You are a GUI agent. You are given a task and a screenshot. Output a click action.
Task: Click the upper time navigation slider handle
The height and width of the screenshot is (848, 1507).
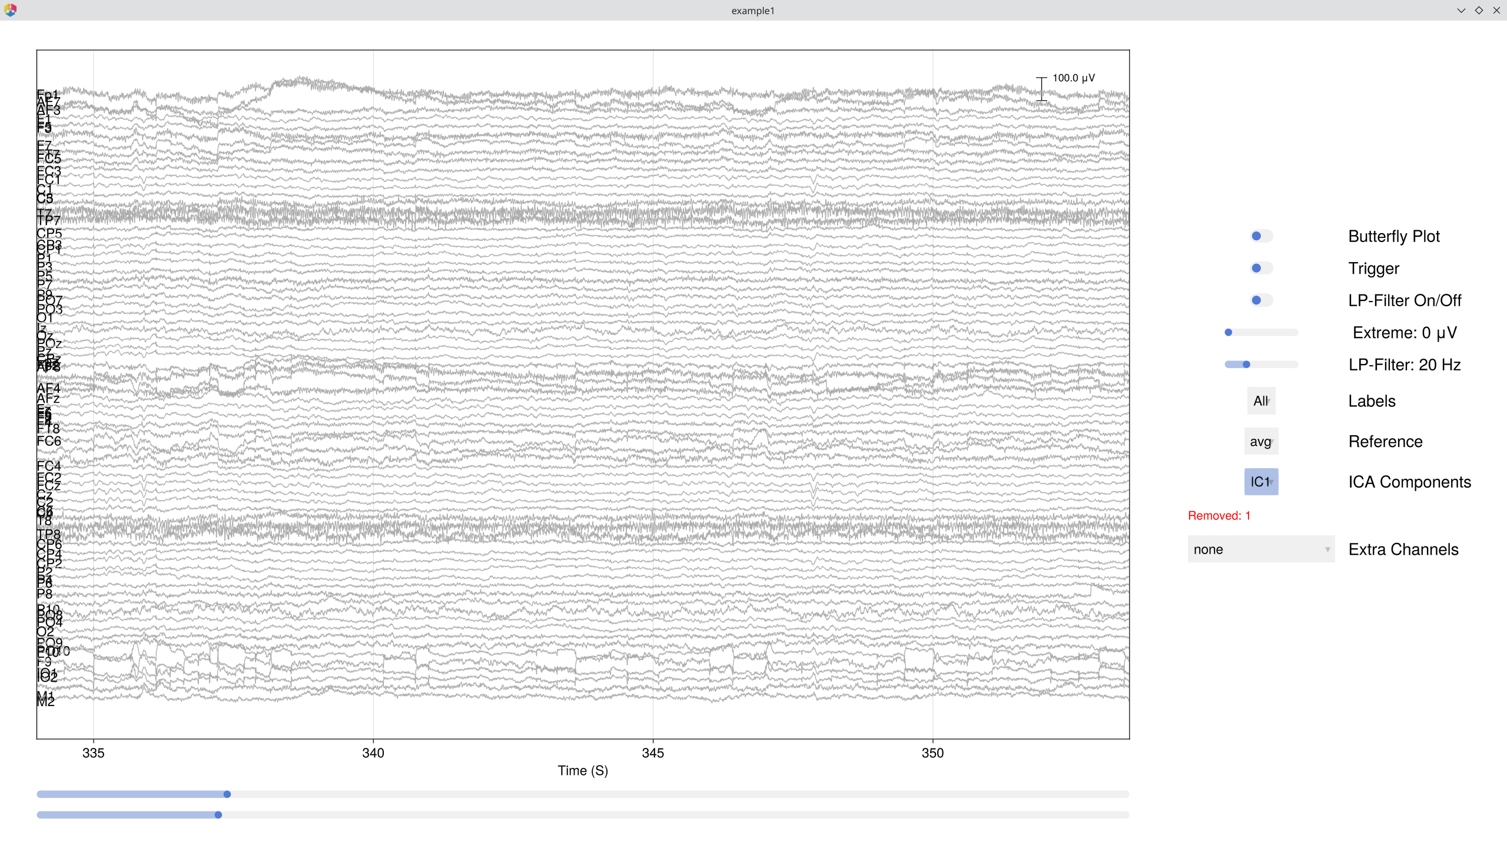227,794
